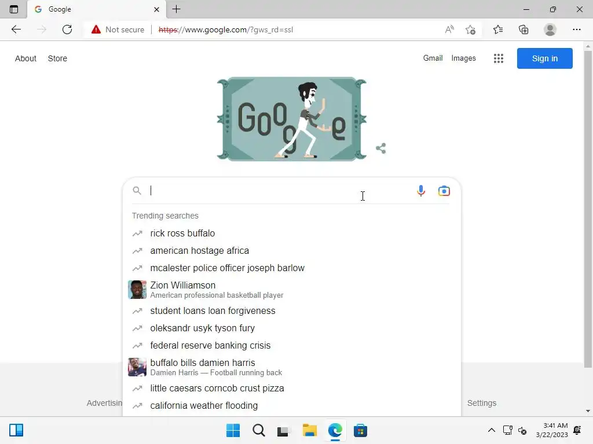Image resolution: width=593 pixels, height=444 pixels.
Task: Open Edge Settings and more menu
Action: click(576, 29)
